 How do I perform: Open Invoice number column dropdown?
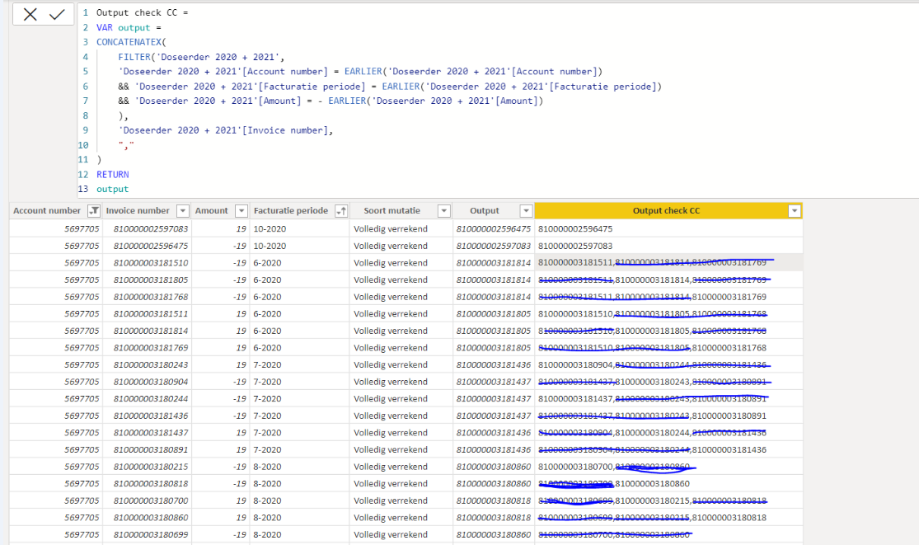click(183, 211)
